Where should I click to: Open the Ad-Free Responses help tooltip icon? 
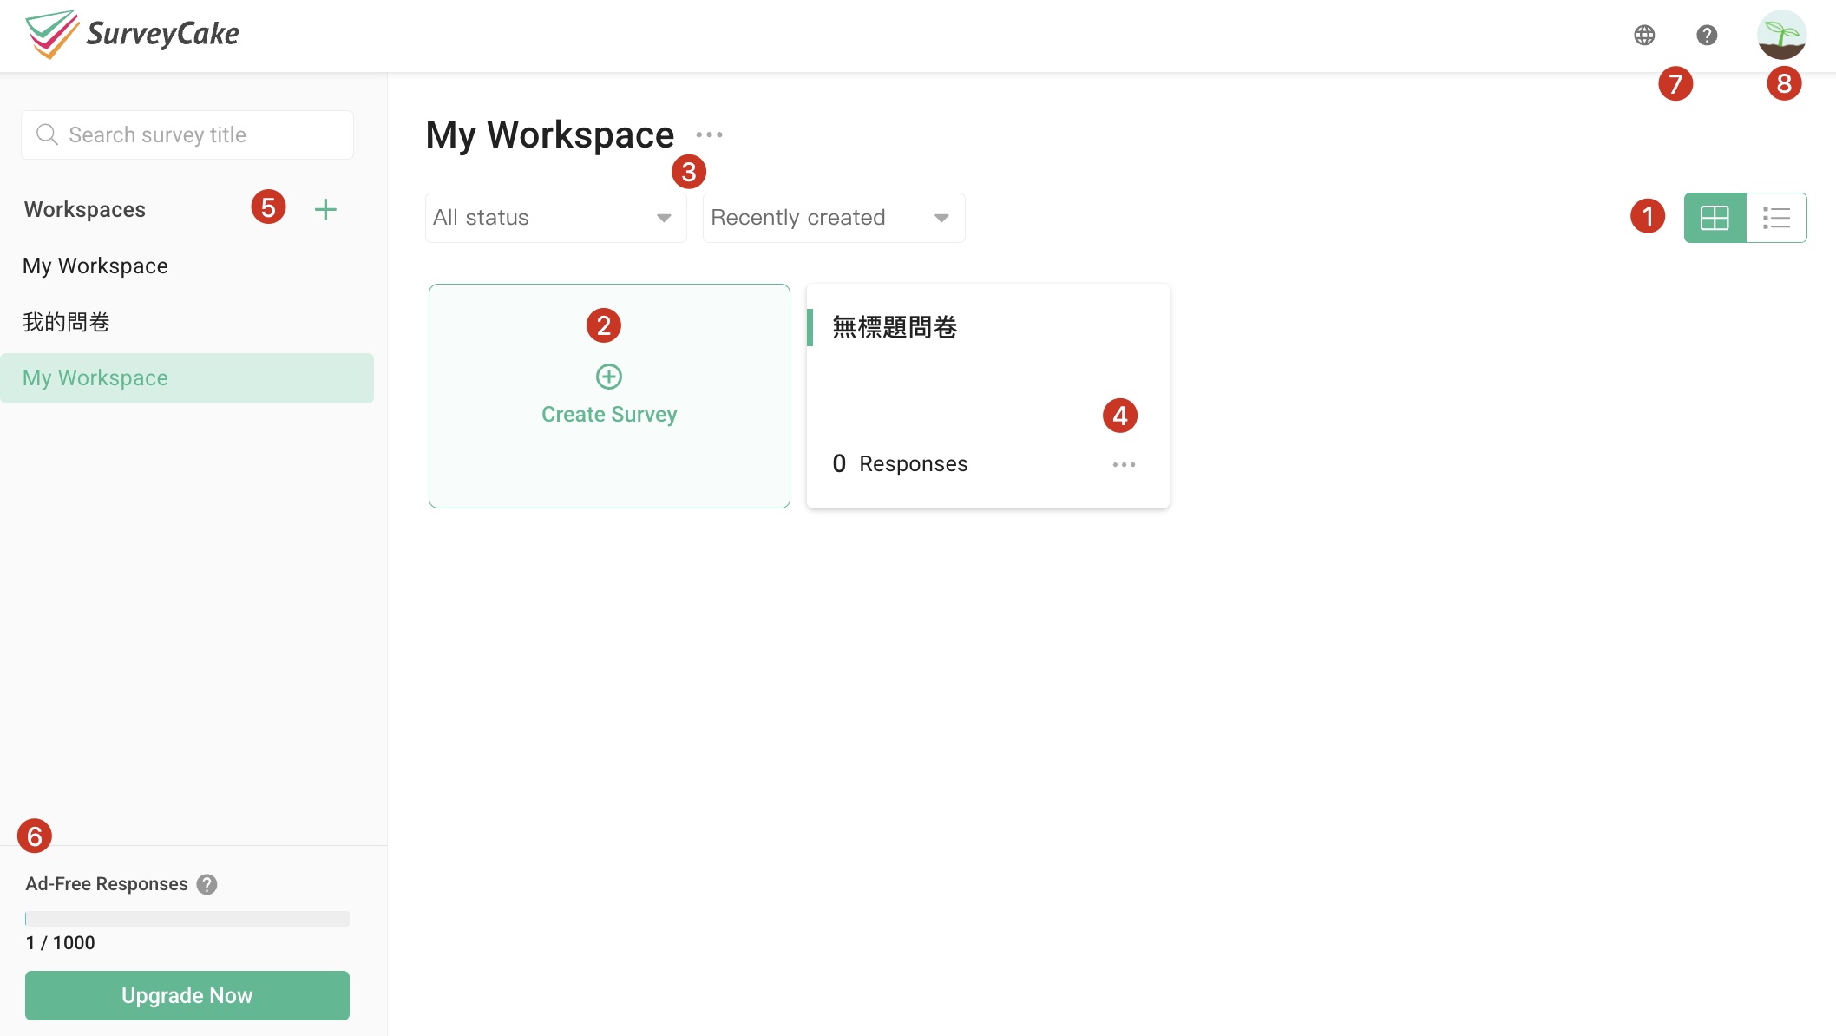pyautogui.click(x=207, y=884)
